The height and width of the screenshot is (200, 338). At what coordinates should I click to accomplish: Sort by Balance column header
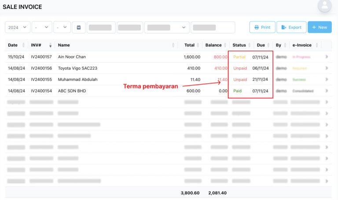[225, 45]
